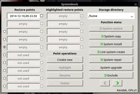The height and width of the screenshot is (94, 140).
Task: Click the Kendek, GPLv3 credit text
Action: [x=127, y=90]
